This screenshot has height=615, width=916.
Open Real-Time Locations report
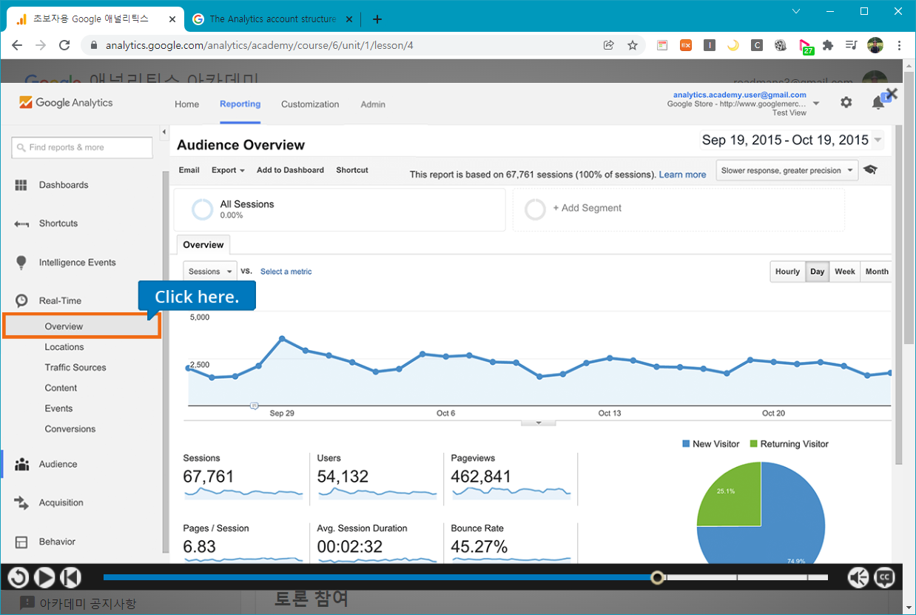64,347
